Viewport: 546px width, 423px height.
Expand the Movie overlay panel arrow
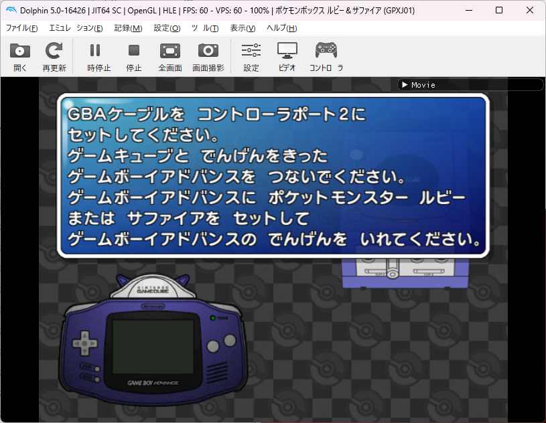tap(405, 85)
